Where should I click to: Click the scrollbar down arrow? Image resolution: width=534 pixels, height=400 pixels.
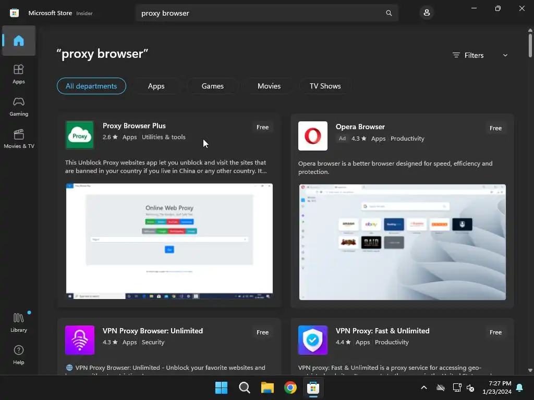tap(530, 370)
